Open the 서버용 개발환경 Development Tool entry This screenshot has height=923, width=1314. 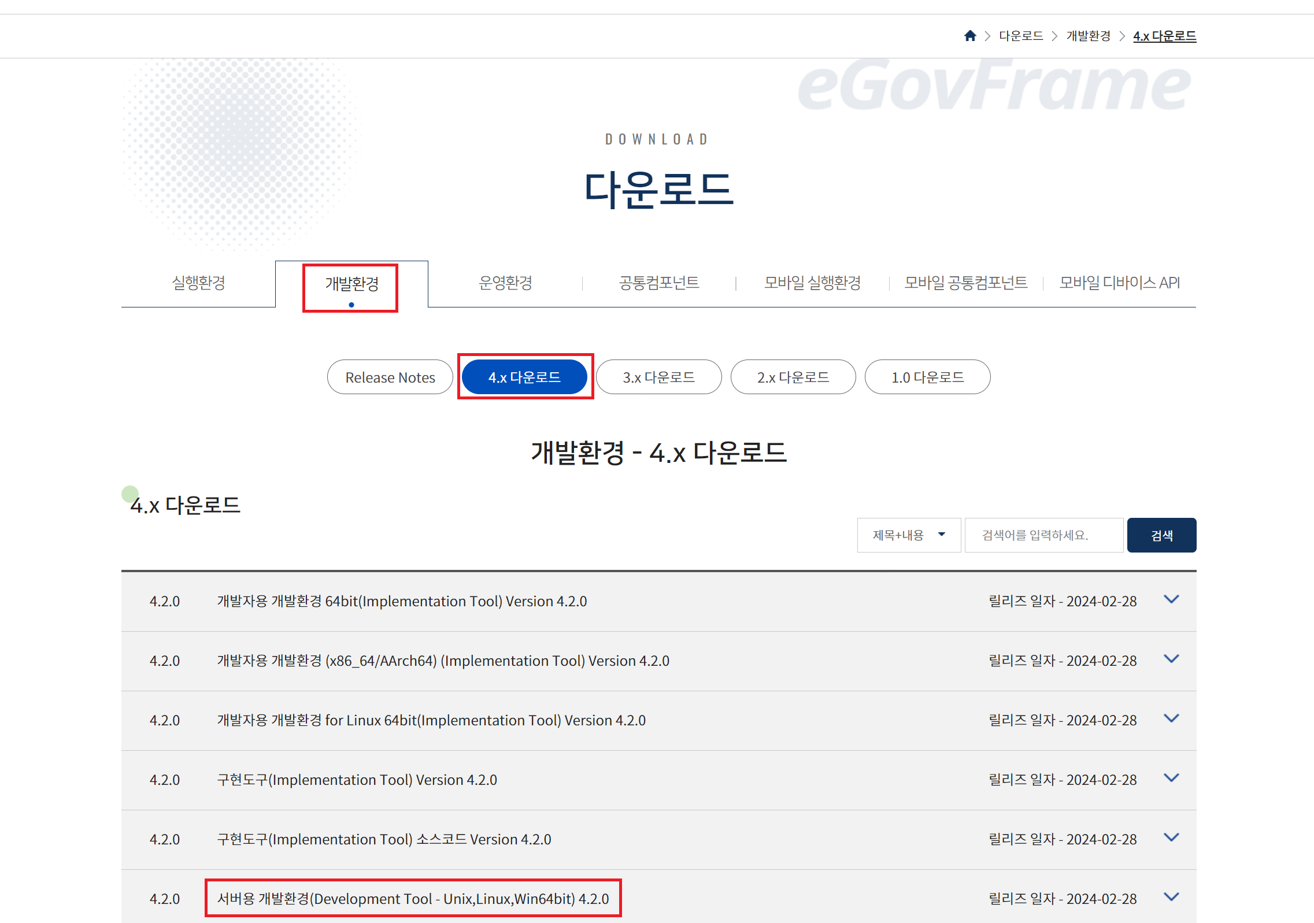(413, 899)
